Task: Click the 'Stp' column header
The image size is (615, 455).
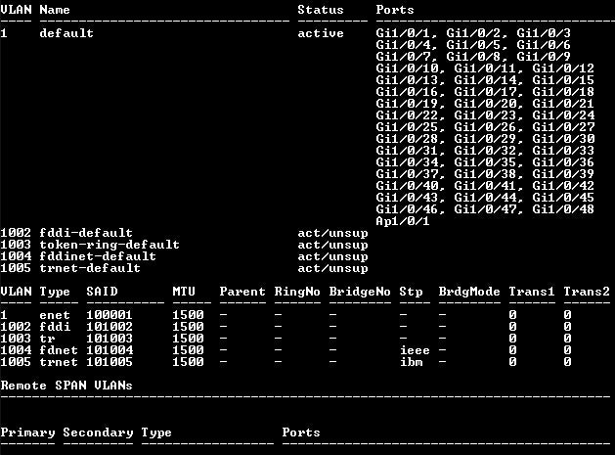Action: tap(411, 292)
